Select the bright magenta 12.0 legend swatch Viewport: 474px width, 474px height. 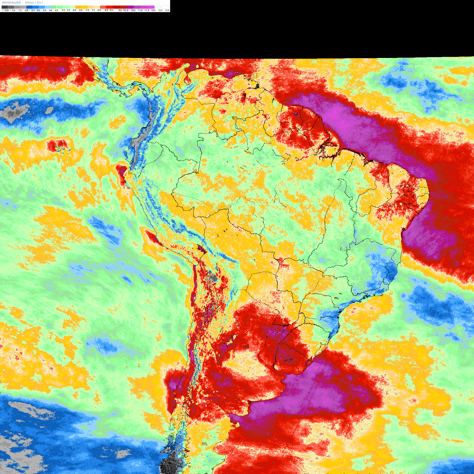tap(151, 7)
